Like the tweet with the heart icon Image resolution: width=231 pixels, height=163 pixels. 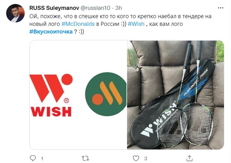pyautogui.click(x=136, y=158)
